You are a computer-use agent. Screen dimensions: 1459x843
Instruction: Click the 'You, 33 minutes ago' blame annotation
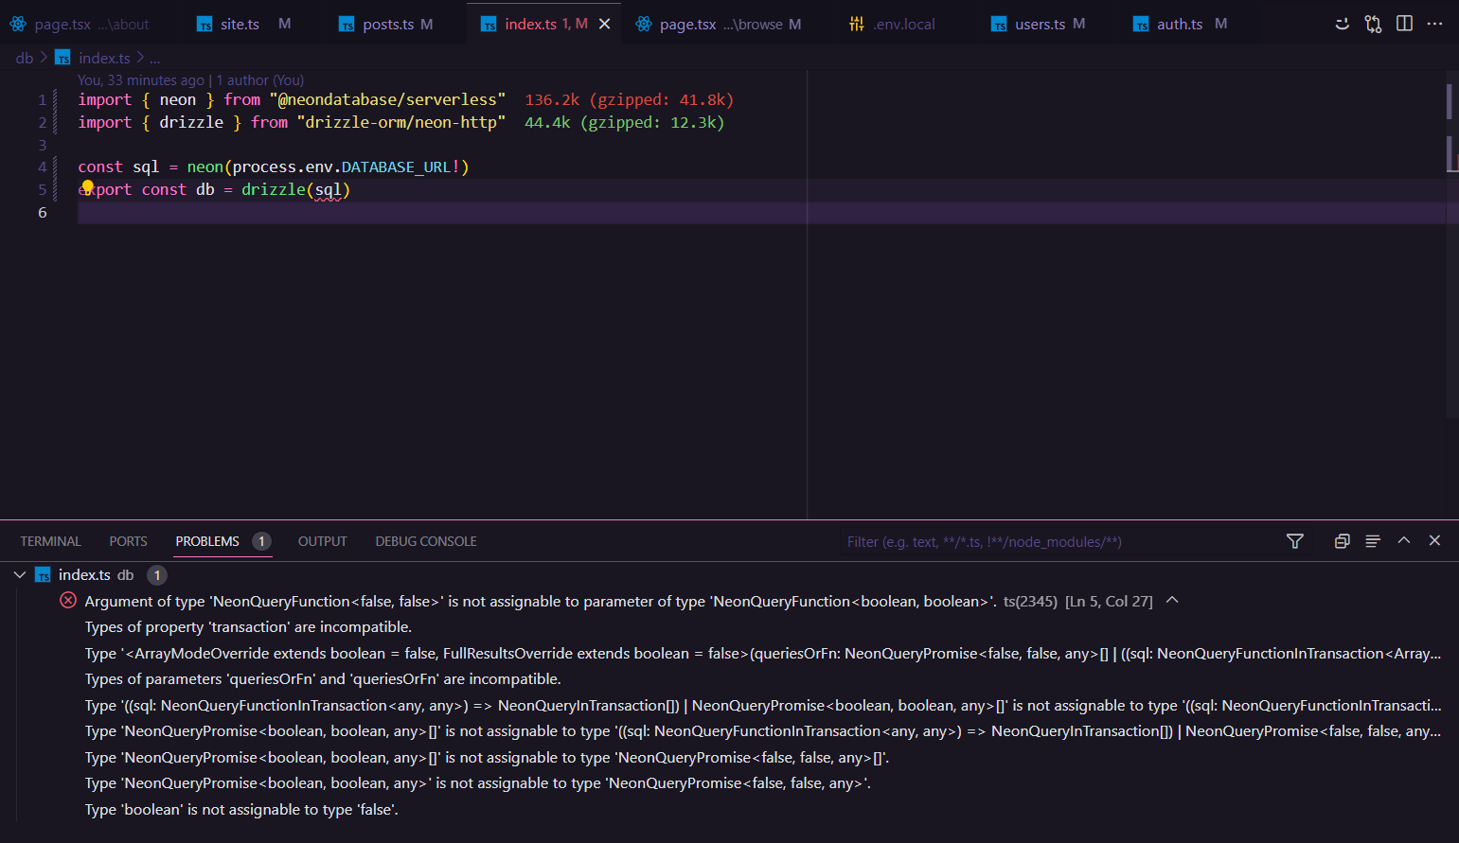click(141, 80)
